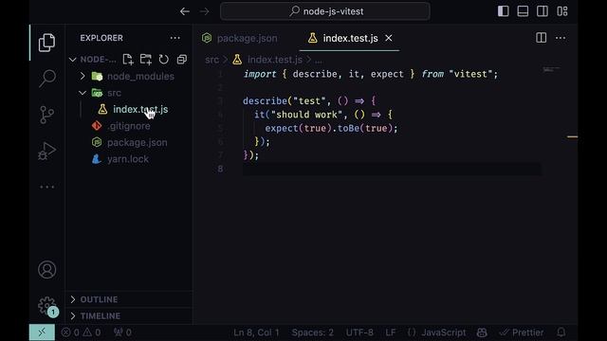Click the src breadcrumb segment
The width and height of the screenshot is (607, 341).
[212, 60]
